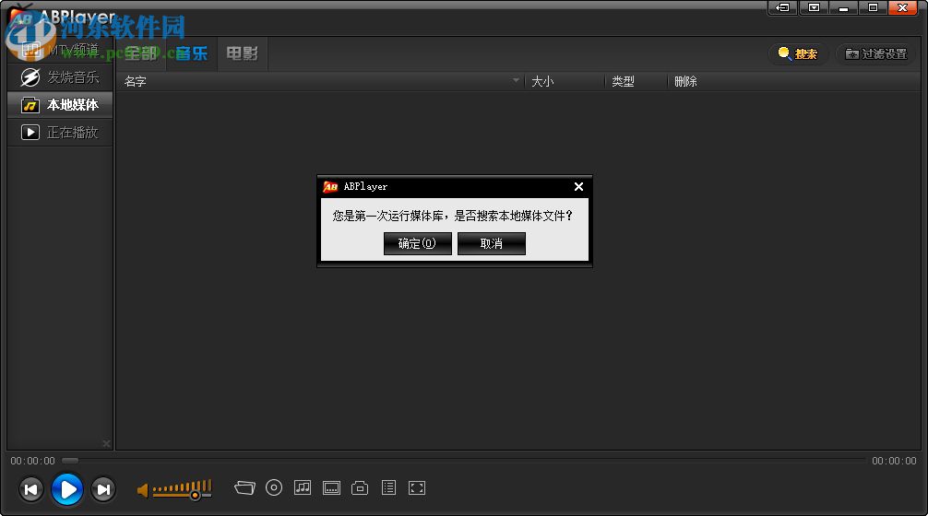Cancel the media search dialog with 取消
This screenshot has height=516, width=928.
click(x=492, y=243)
